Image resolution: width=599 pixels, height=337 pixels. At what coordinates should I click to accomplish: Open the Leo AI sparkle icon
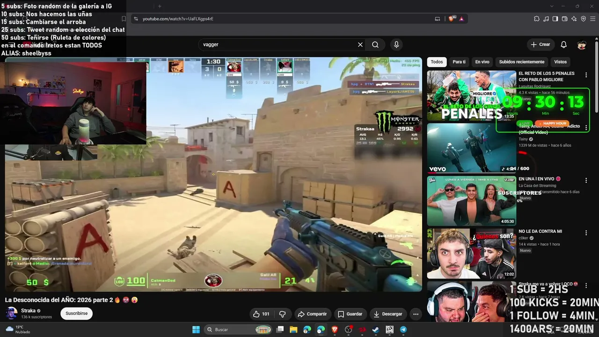(x=574, y=19)
